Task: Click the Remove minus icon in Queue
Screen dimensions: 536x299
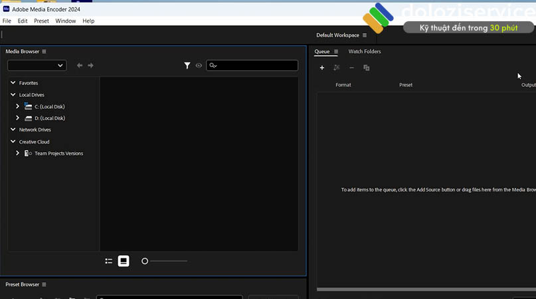Action: pos(351,68)
